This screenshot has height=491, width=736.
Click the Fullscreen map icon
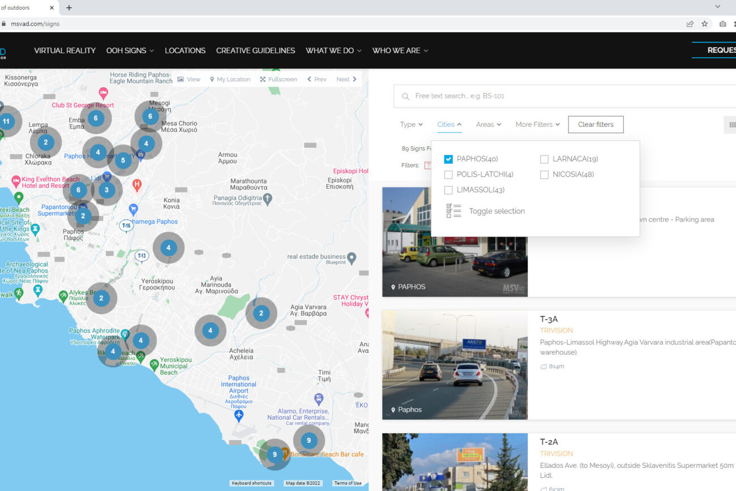click(x=263, y=79)
